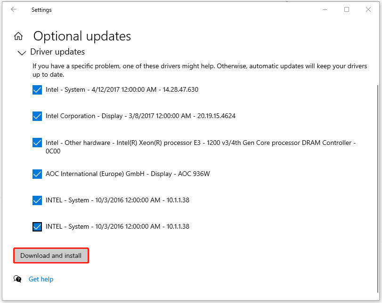Close the Settings window
This screenshot has width=382, height=303.
coord(369,9)
